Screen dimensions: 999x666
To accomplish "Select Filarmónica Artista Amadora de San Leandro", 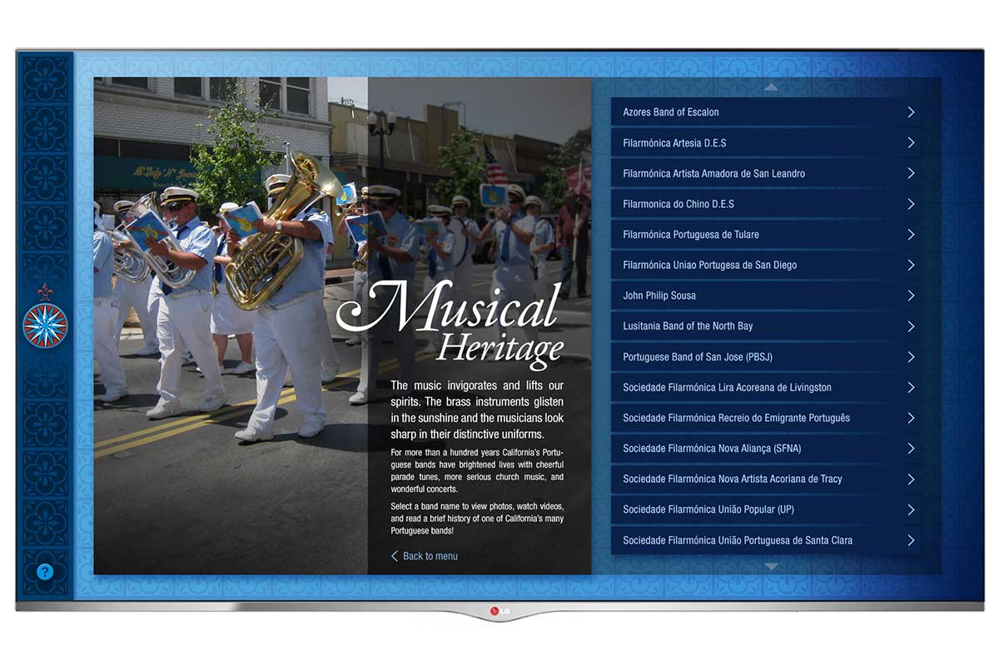I will coord(713,173).
